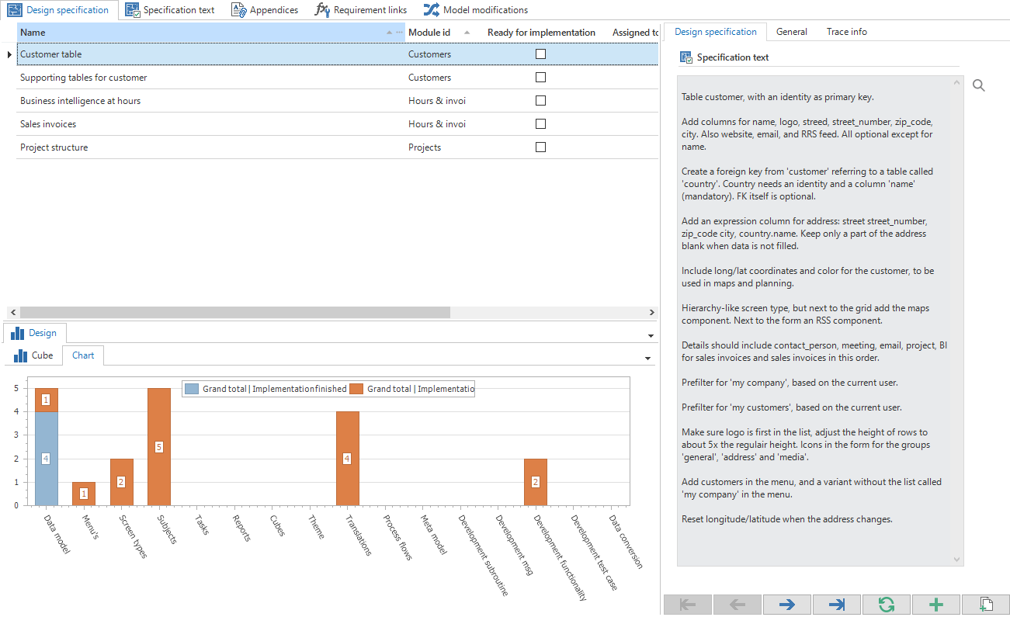Click the blue Implementation finished legend swatch
Image resolution: width=1010 pixels, height=617 pixels.
tap(192, 389)
